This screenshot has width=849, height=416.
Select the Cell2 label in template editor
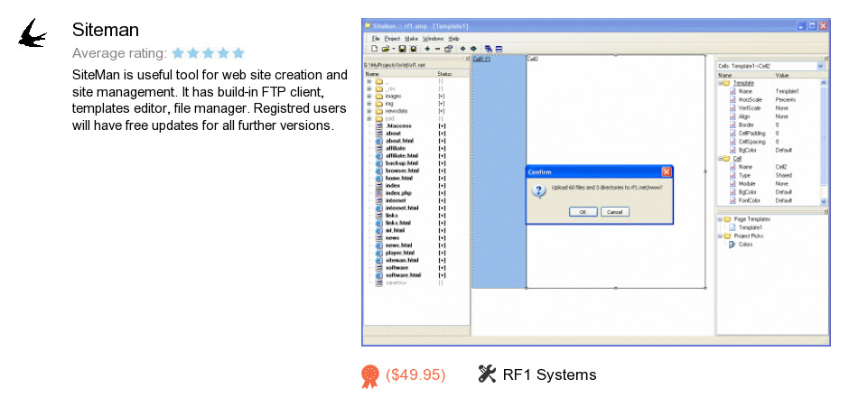tap(533, 59)
